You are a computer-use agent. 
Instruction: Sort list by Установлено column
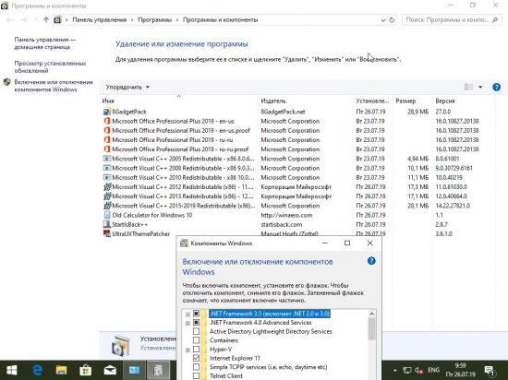(372, 101)
